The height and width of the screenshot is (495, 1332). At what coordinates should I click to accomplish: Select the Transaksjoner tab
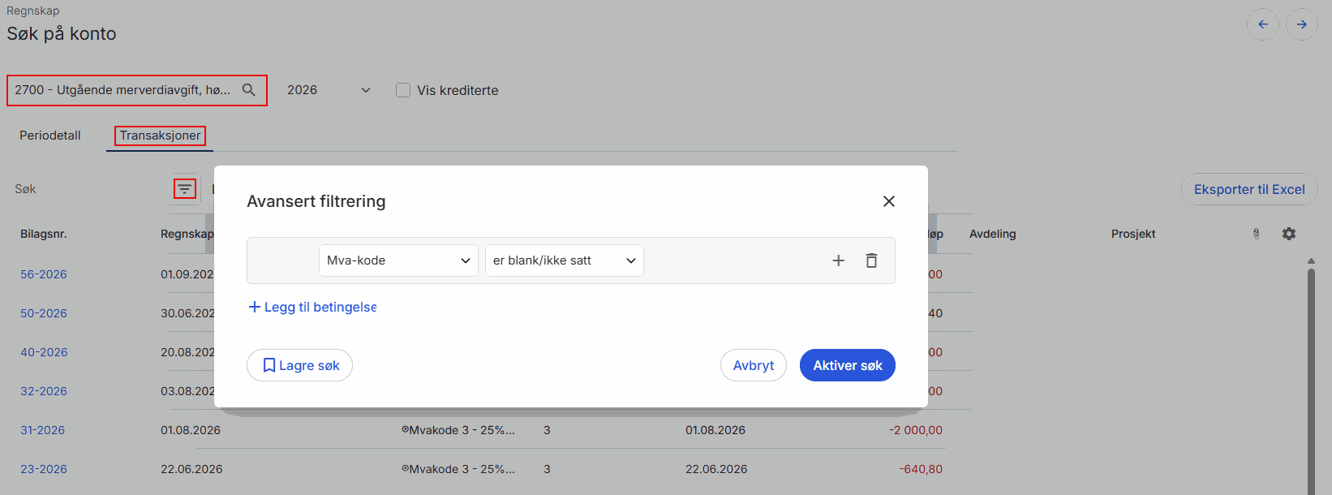(x=160, y=136)
